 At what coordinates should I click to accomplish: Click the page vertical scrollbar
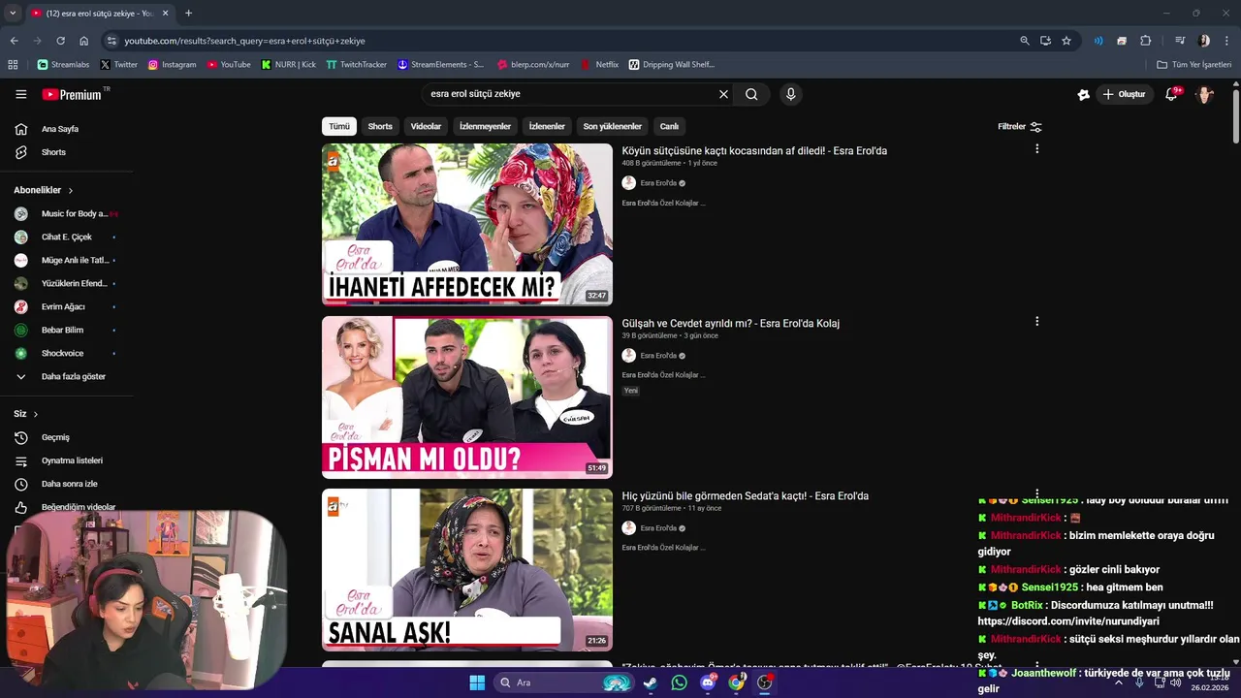pyautogui.click(x=1235, y=116)
